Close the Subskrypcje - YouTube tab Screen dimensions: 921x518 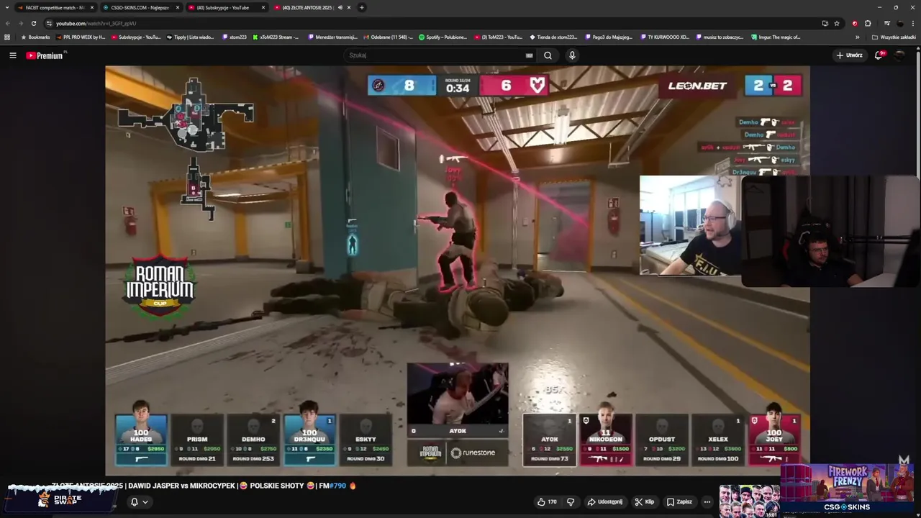[263, 7]
